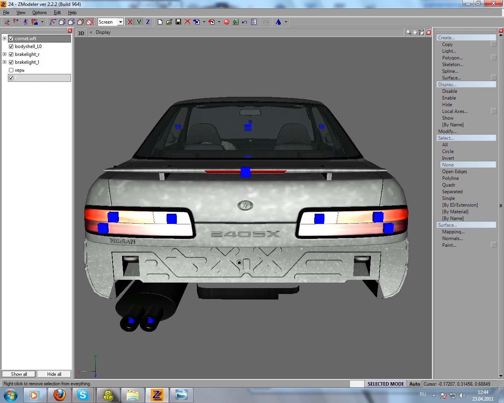Toggle the comet.wft visibility checkbox
The height and width of the screenshot is (403, 504).
(x=11, y=39)
